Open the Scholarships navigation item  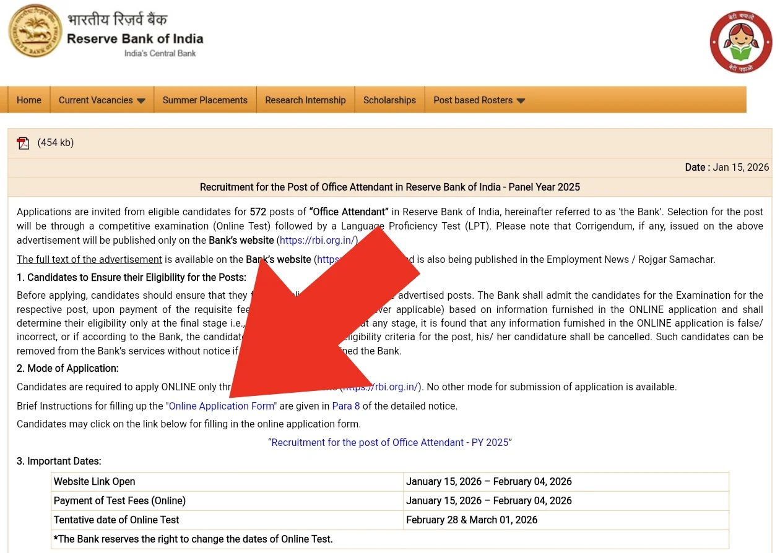tap(389, 100)
